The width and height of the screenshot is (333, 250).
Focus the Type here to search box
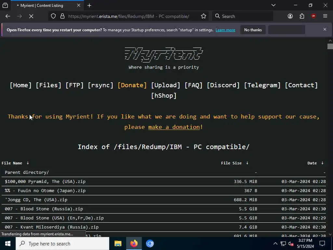pos(62,243)
